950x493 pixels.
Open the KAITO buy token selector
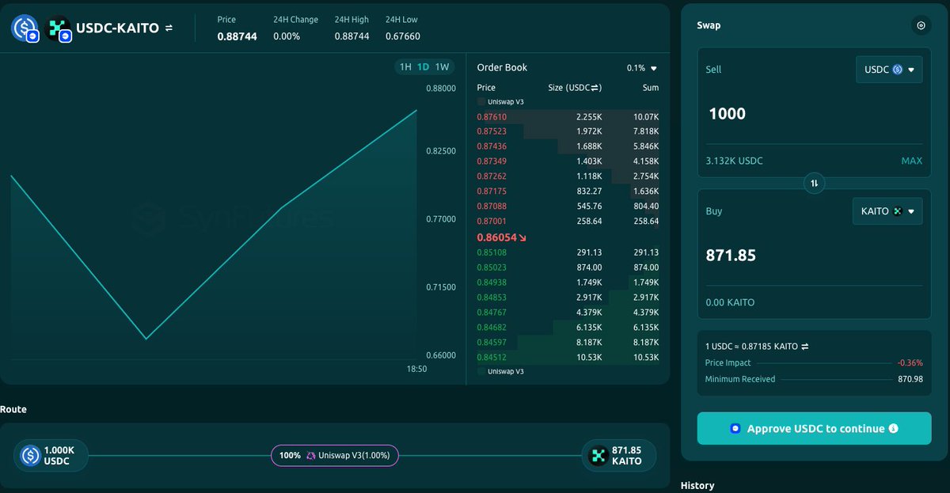click(x=887, y=211)
